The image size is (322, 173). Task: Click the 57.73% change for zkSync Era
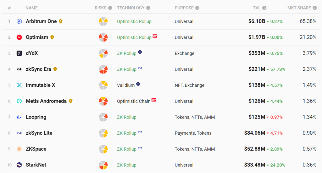[x=278, y=70]
